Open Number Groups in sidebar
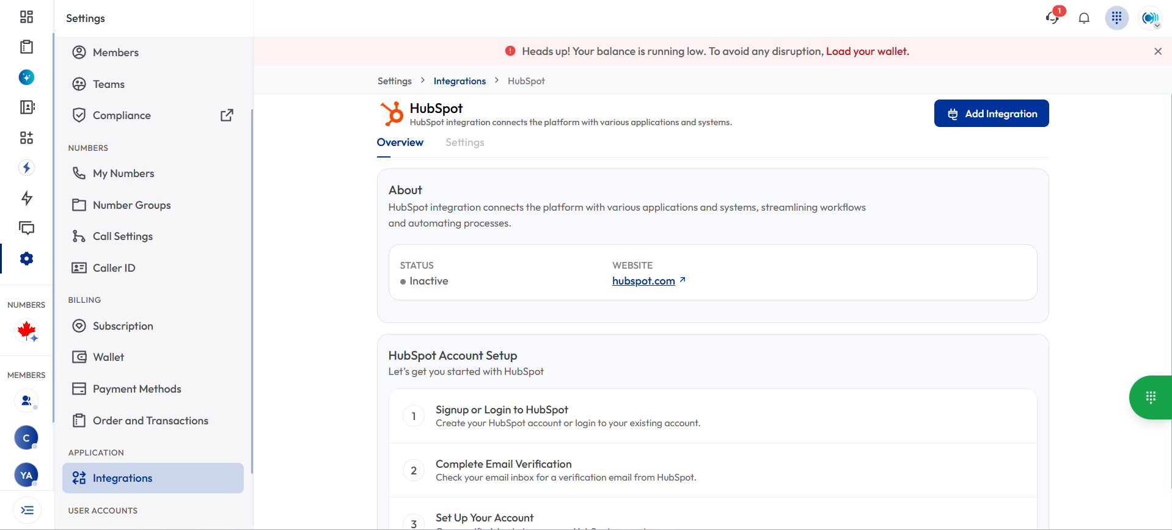The height and width of the screenshot is (530, 1172). (153, 205)
